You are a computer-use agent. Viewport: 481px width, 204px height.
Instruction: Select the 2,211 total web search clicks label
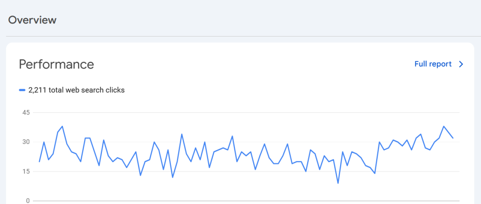77,90
